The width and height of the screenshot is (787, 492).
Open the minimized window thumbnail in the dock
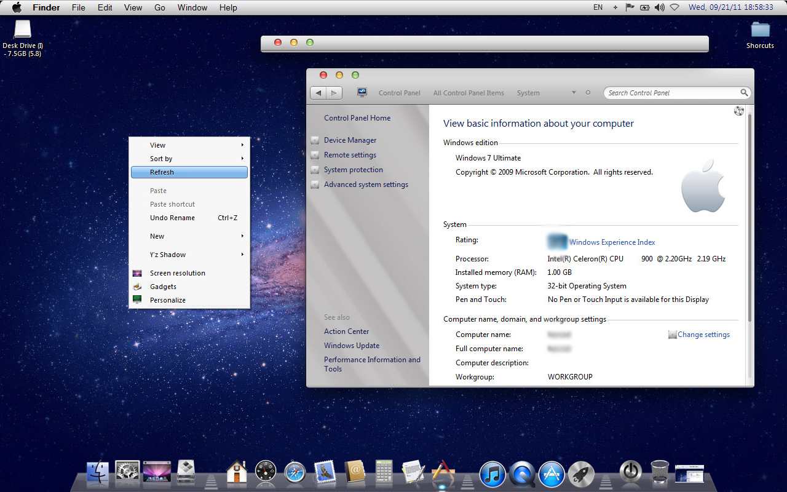[x=689, y=473]
